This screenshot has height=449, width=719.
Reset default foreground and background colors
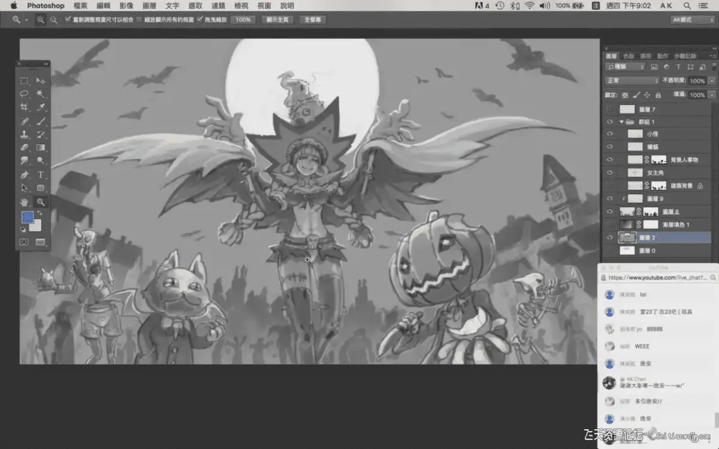coord(23,230)
